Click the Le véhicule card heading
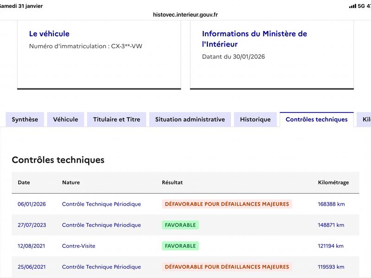This screenshot has height=278, width=371. [x=49, y=34]
